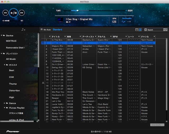
Task: Open the 時間 column dropdown arrow
Action: (80, 37)
